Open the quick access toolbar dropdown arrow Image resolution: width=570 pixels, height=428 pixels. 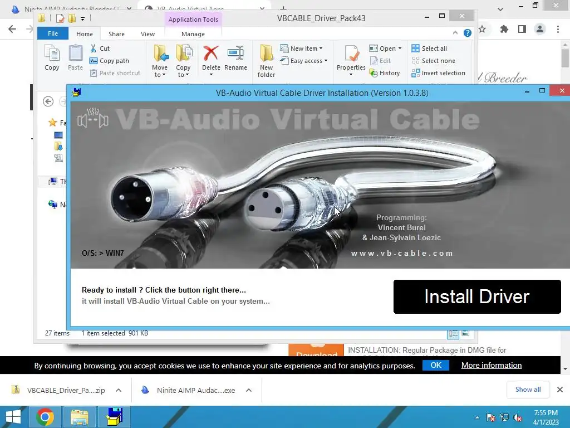click(x=83, y=18)
